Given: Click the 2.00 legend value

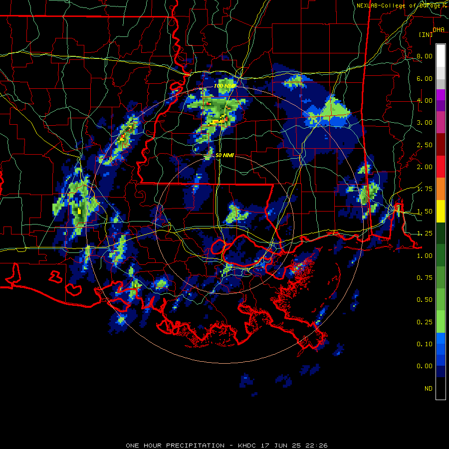Looking at the screenshot, I should click(425, 167).
